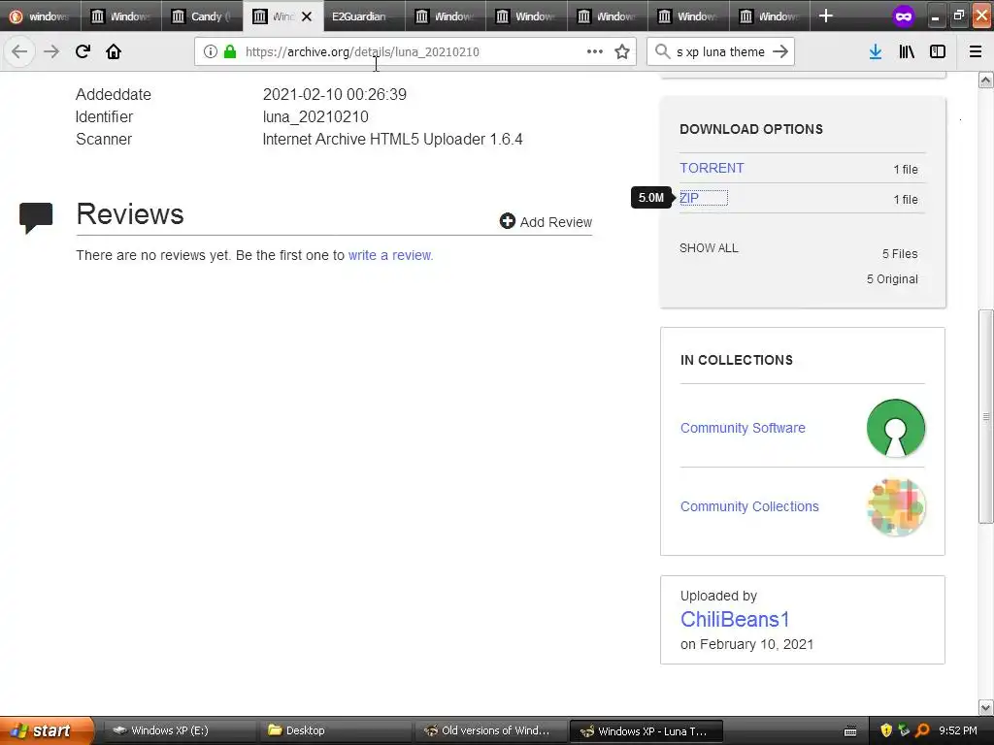Switch to 'Windows XP - Luna T...' taskbar item

click(x=646, y=730)
